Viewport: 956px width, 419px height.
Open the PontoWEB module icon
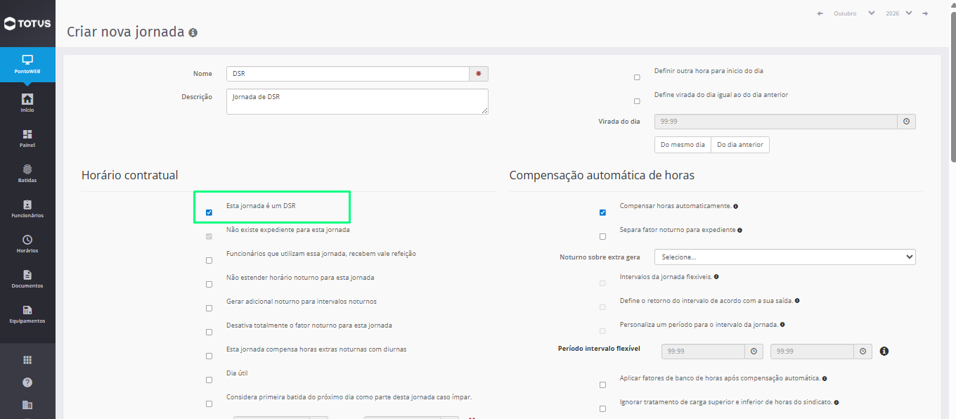click(27, 60)
